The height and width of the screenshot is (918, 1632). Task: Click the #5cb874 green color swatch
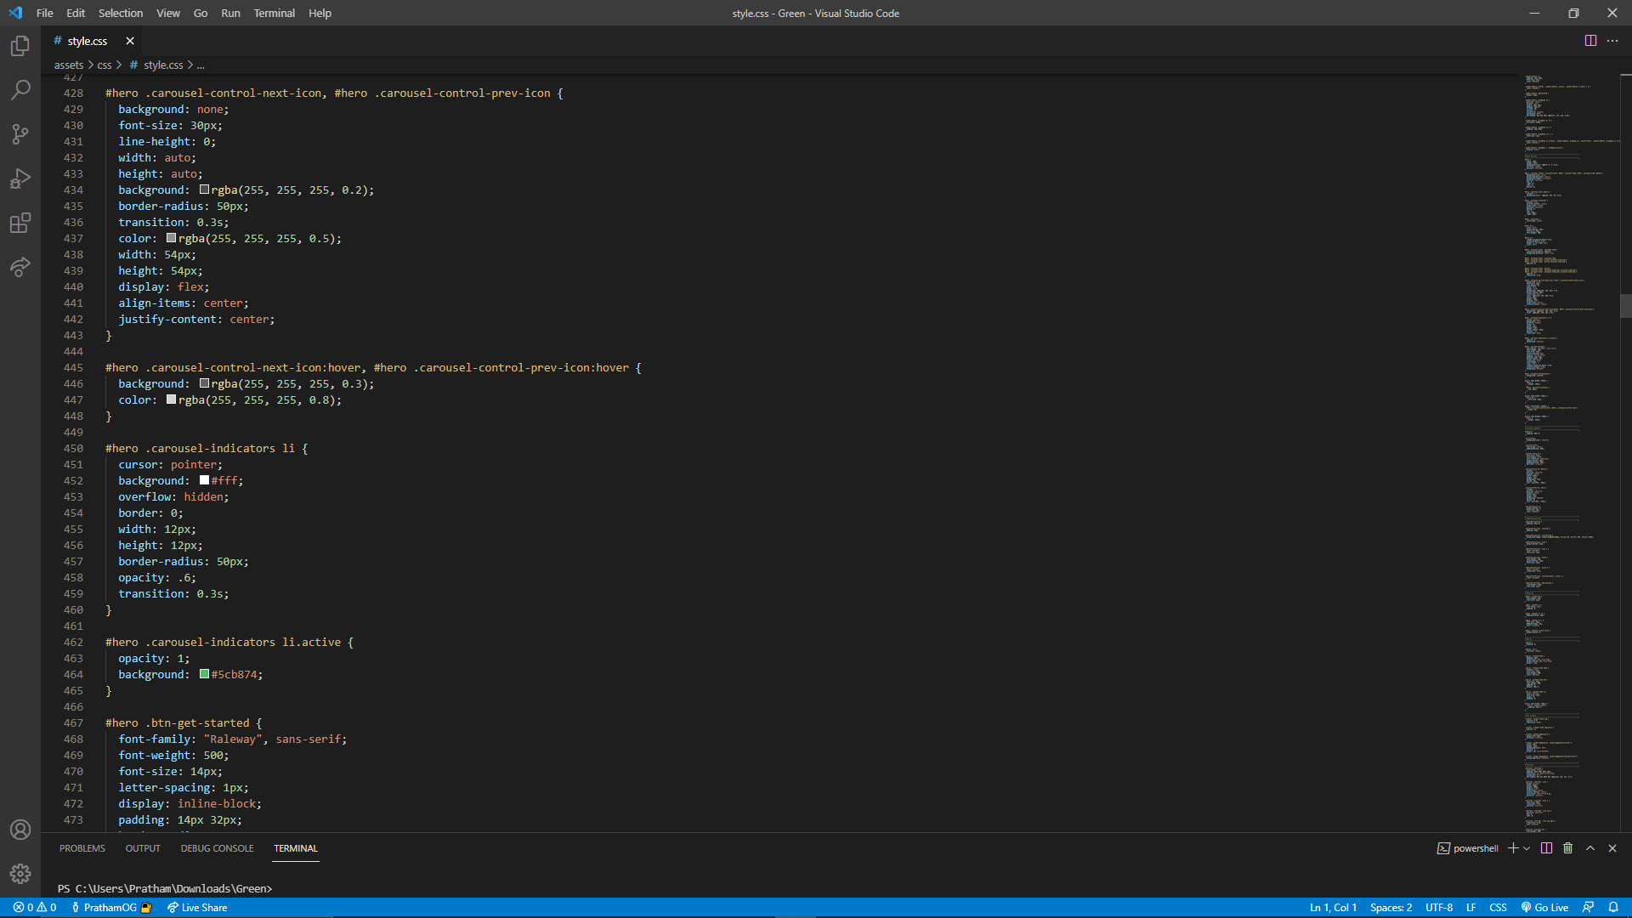coord(205,674)
